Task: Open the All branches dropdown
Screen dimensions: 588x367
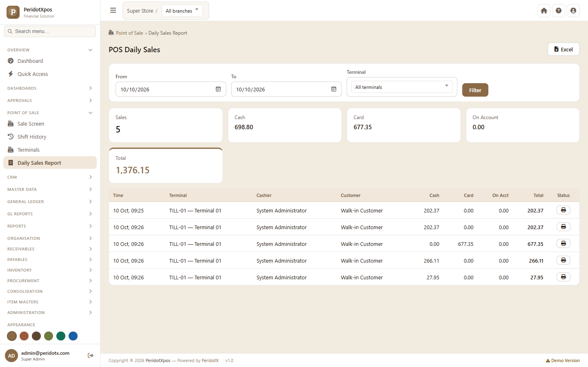Action: tap(182, 11)
